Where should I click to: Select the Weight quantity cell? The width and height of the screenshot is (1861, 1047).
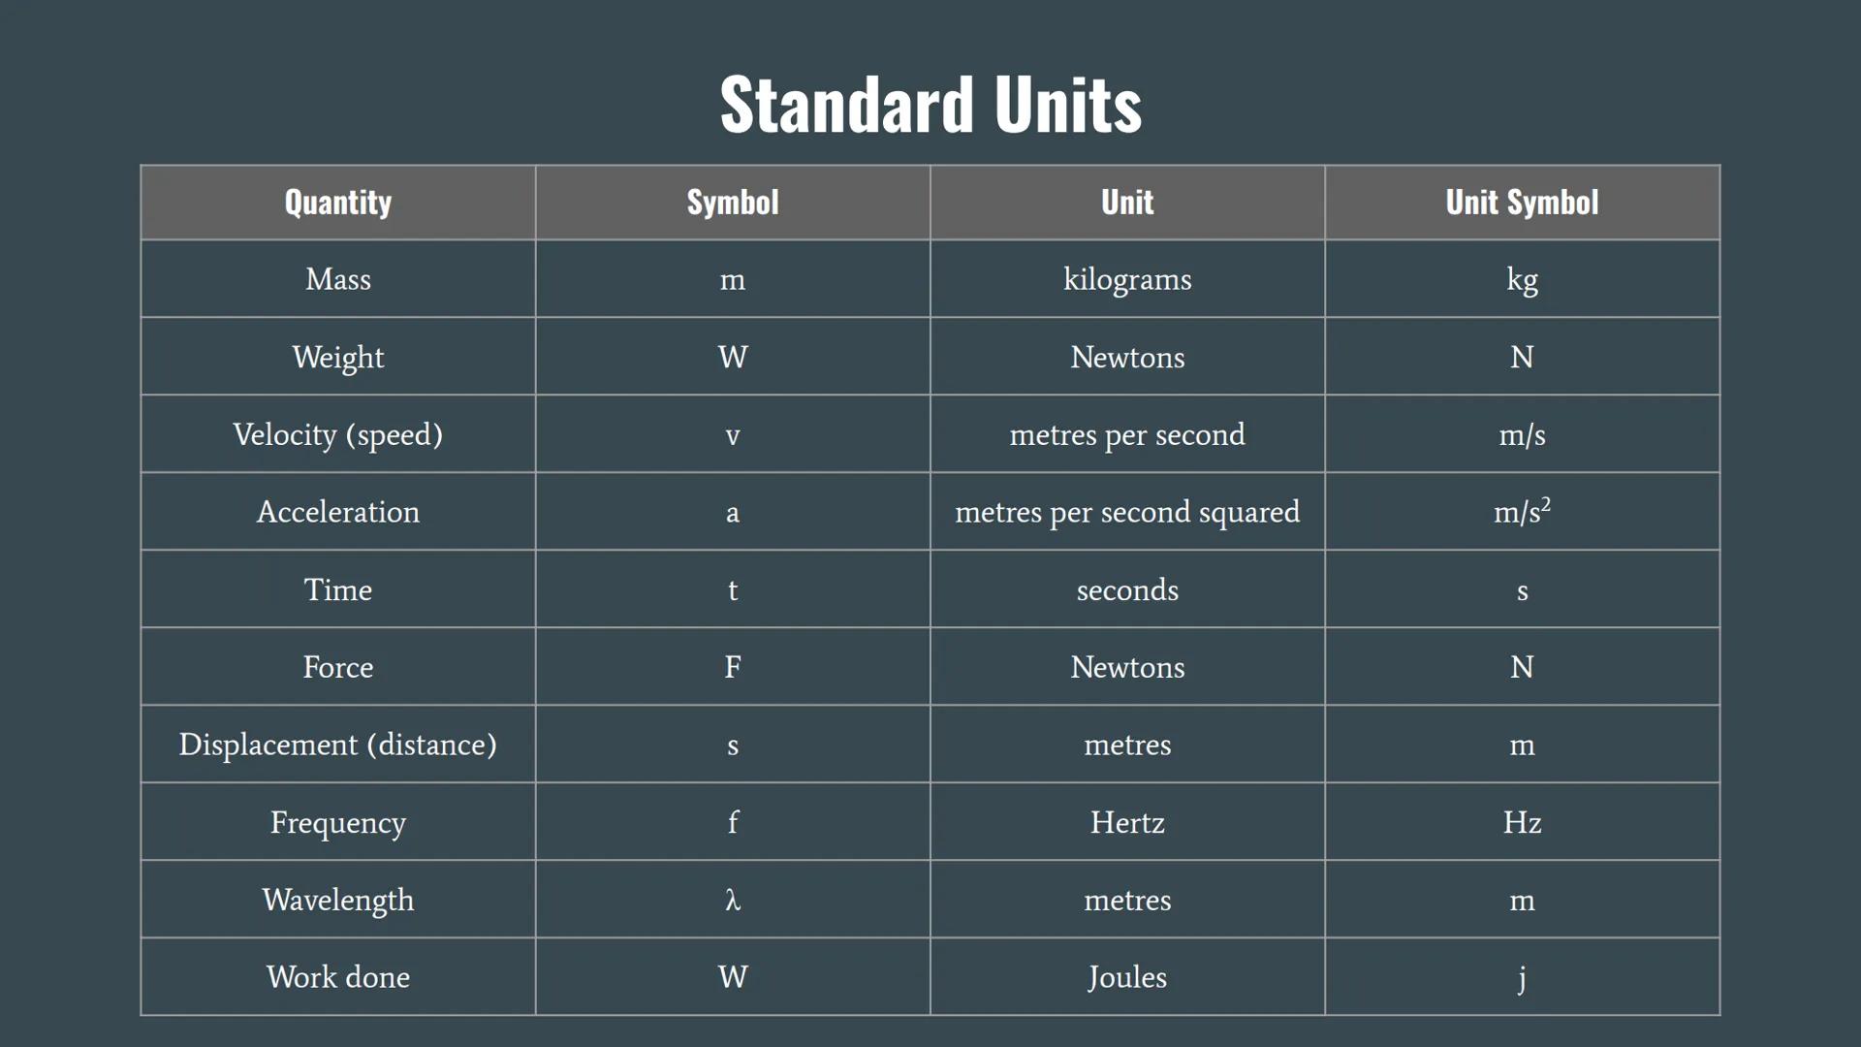(x=337, y=357)
